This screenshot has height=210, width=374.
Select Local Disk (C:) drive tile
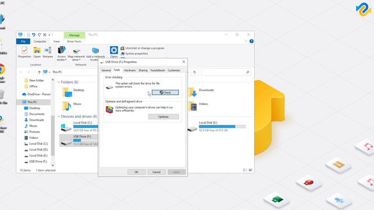pyautogui.click(x=79, y=126)
